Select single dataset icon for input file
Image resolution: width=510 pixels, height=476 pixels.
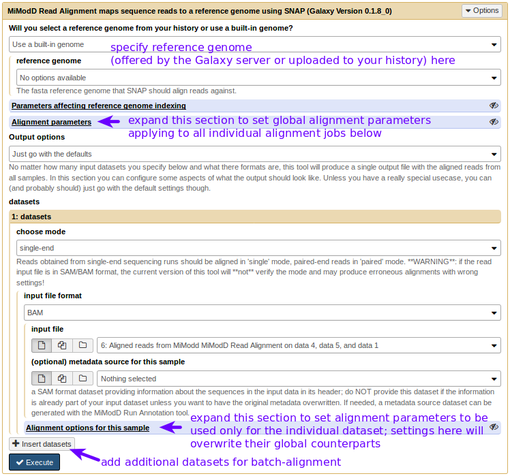pyautogui.click(x=42, y=345)
